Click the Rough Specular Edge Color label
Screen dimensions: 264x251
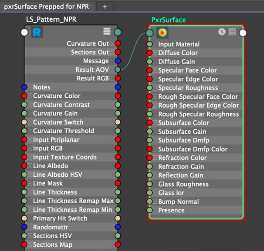[199, 106]
